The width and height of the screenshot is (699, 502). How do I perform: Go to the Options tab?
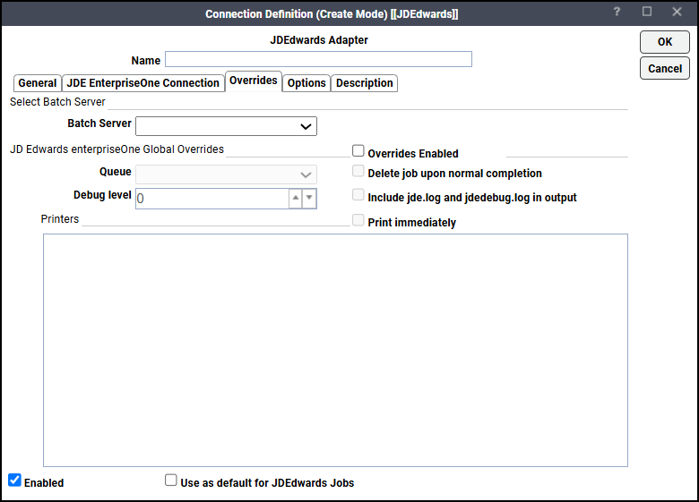tap(306, 83)
